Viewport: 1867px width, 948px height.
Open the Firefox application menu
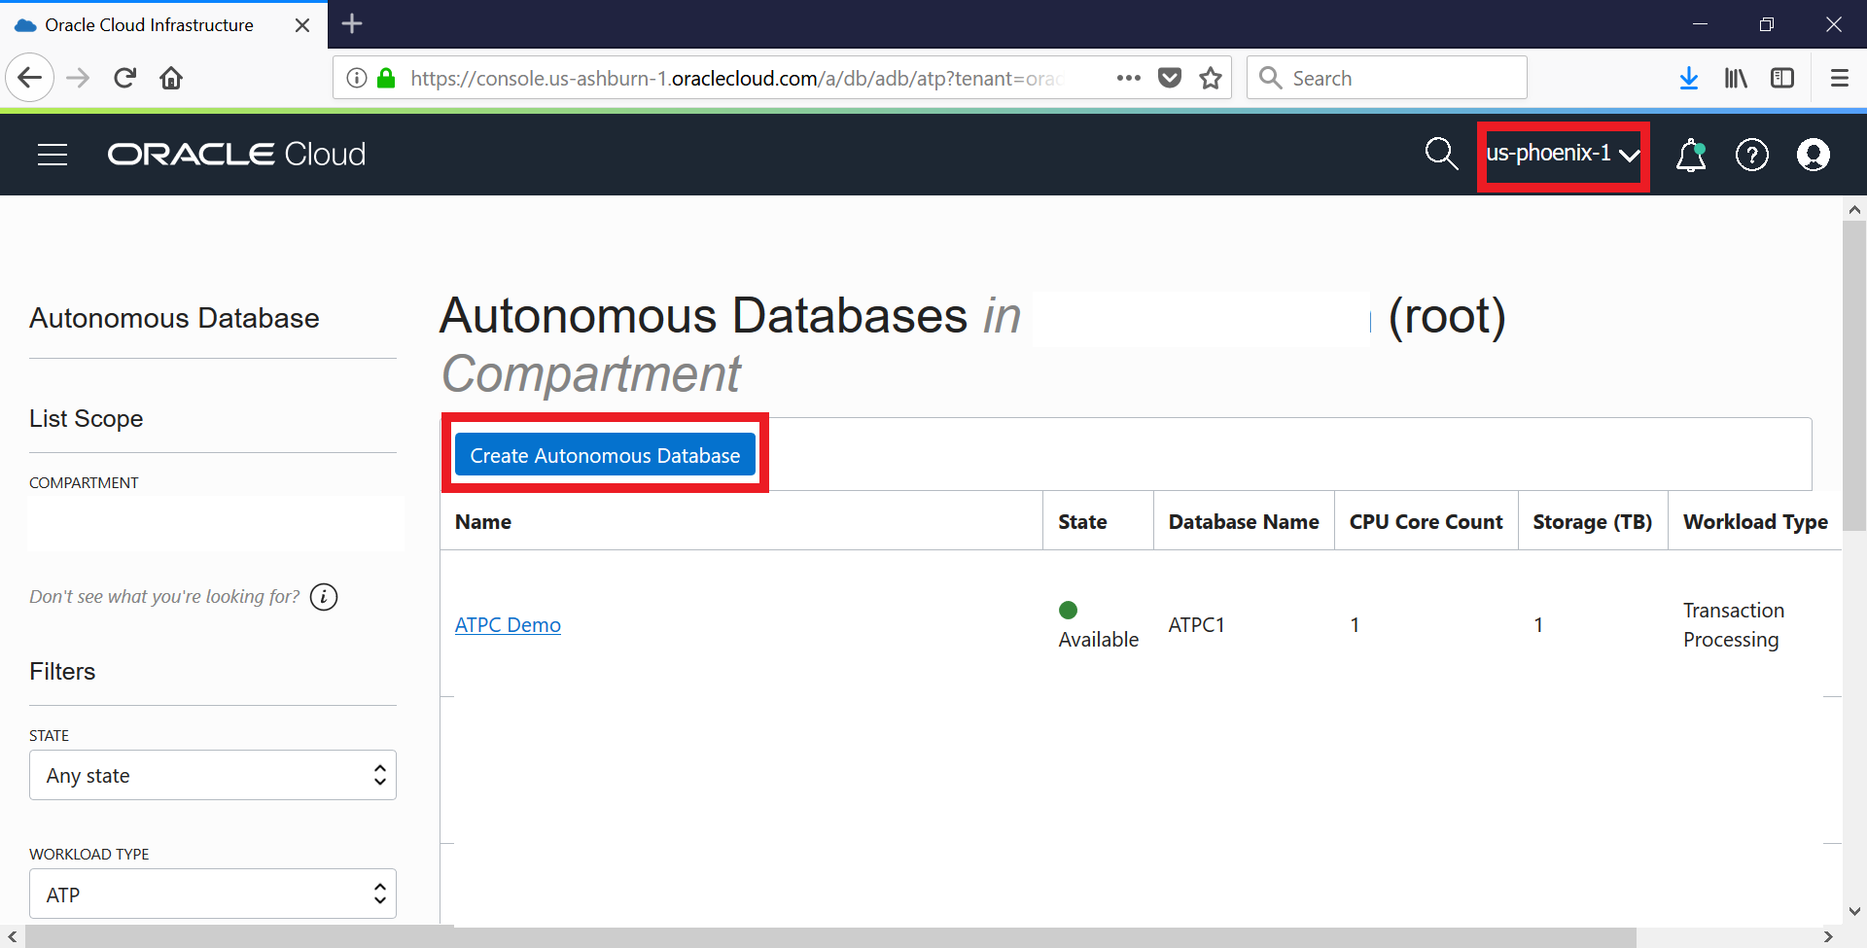pos(1839,79)
